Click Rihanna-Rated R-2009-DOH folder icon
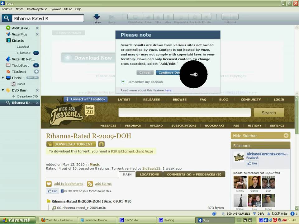Screen dimensions: 299x224 tap(49, 201)
